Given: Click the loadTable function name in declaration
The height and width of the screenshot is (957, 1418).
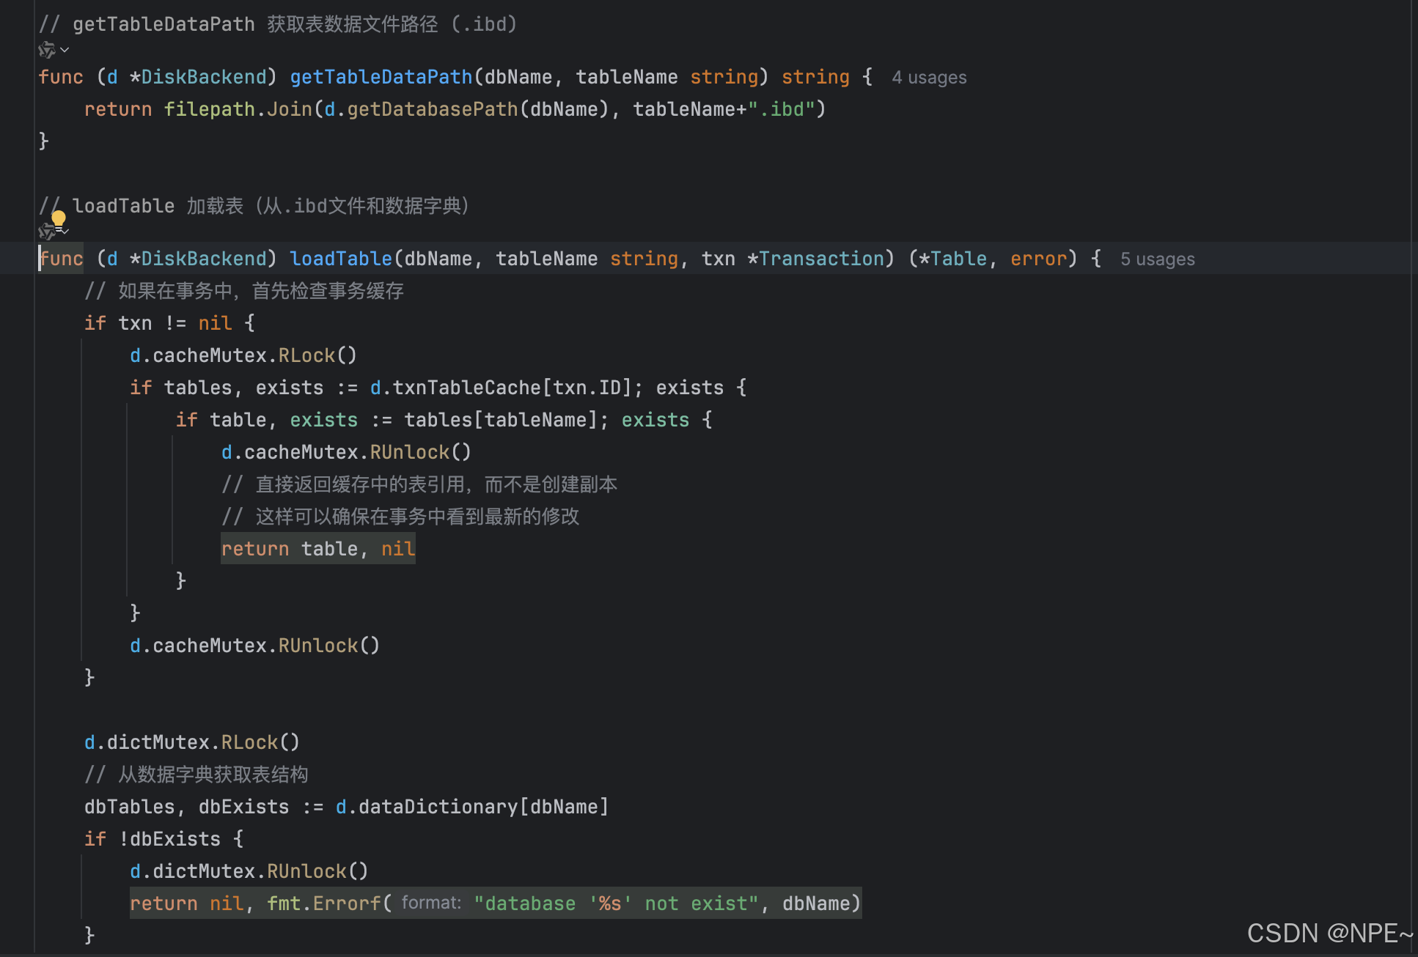Looking at the screenshot, I should (341, 259).
